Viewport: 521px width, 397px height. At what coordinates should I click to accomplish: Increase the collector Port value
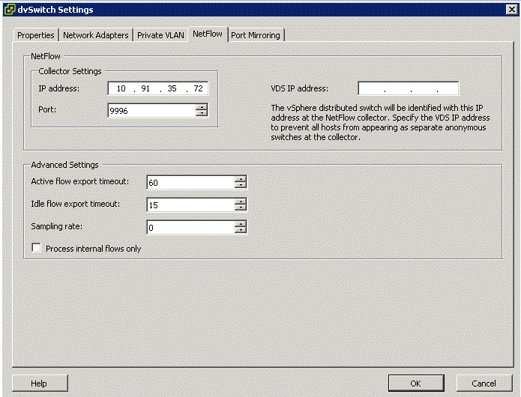pos(202,107)
